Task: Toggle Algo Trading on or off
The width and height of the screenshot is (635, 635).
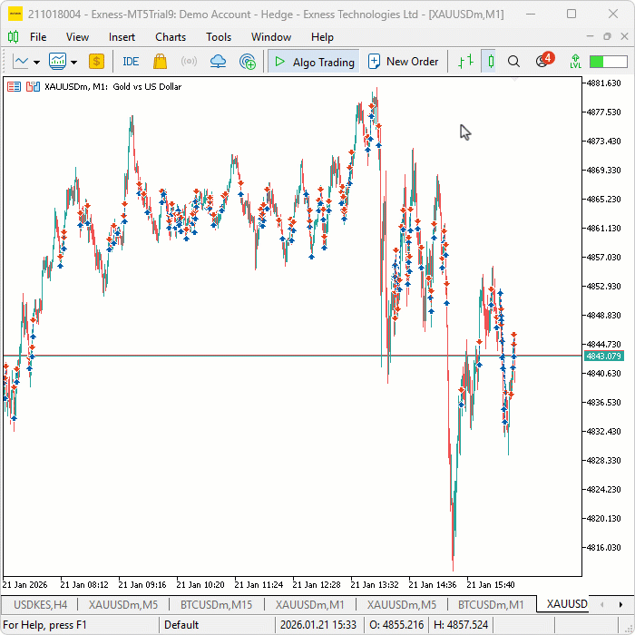Action: click(x=314, y=62)
